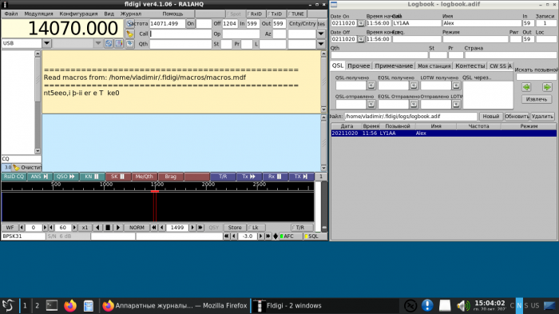The height and width of the screenshot is (314, 559).
Task: Click green left arrow in logbook search
Action: pyautogui.click(x=526, y=87)
